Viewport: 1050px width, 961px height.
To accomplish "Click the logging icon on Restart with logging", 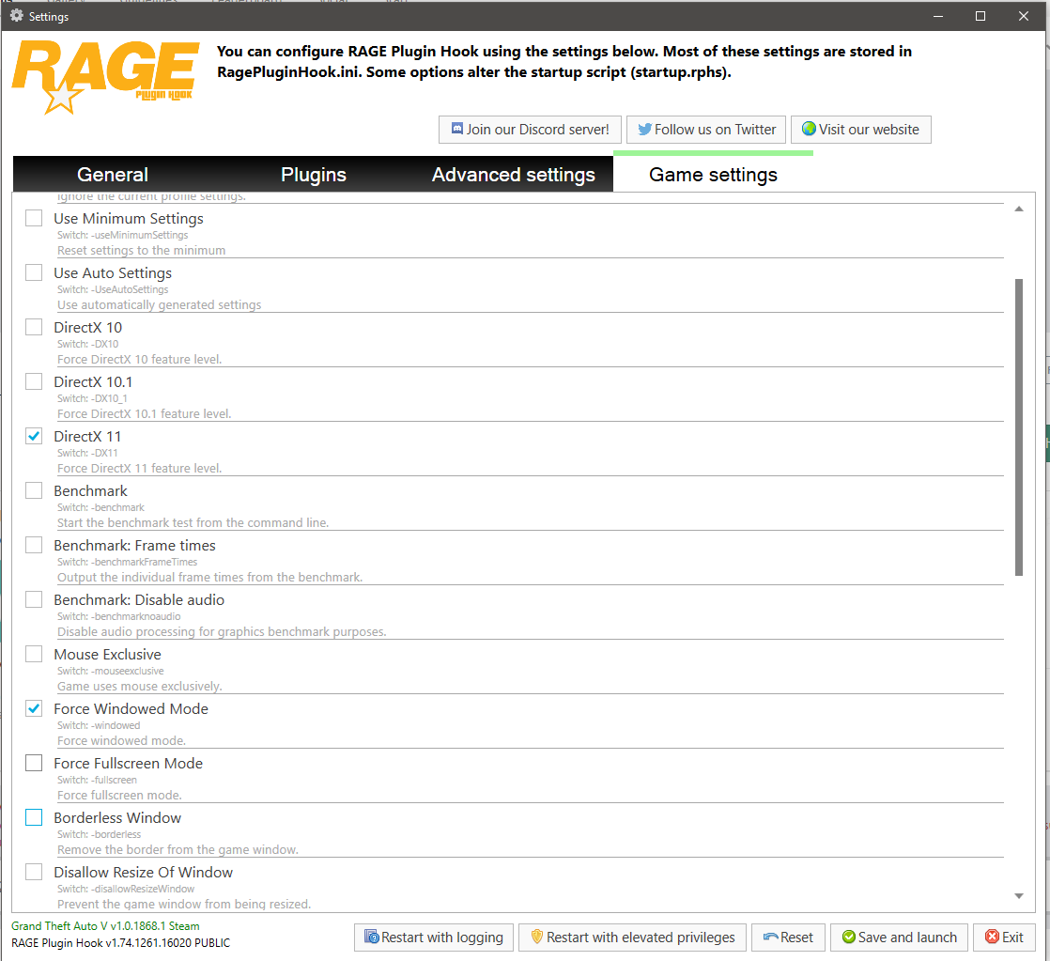I will (372, 937).
